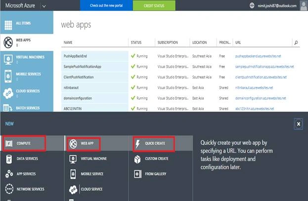The image size is (308, 201).
Task: Click the ALL ITEMS sidebar label
Action: (23, 23)
